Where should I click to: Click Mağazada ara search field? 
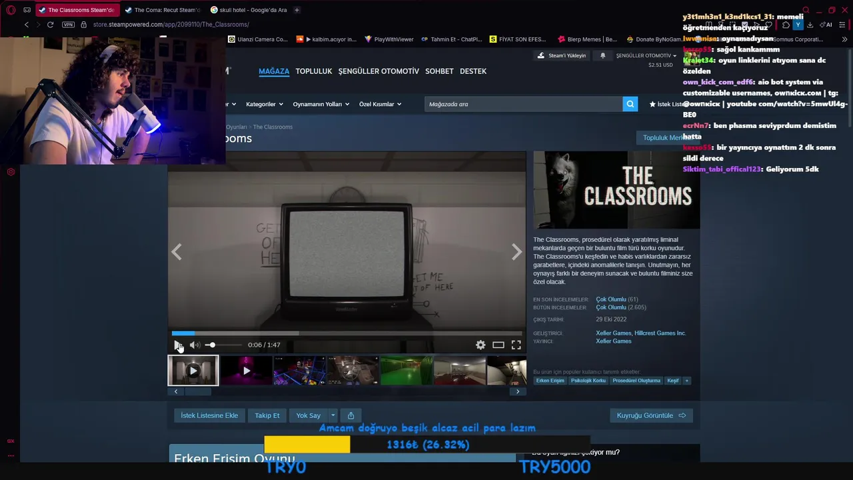[x=524, y=104]
